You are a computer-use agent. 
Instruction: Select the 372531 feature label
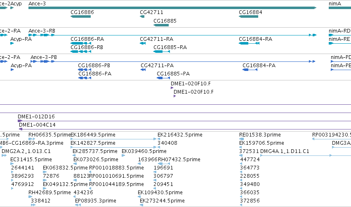249,151
